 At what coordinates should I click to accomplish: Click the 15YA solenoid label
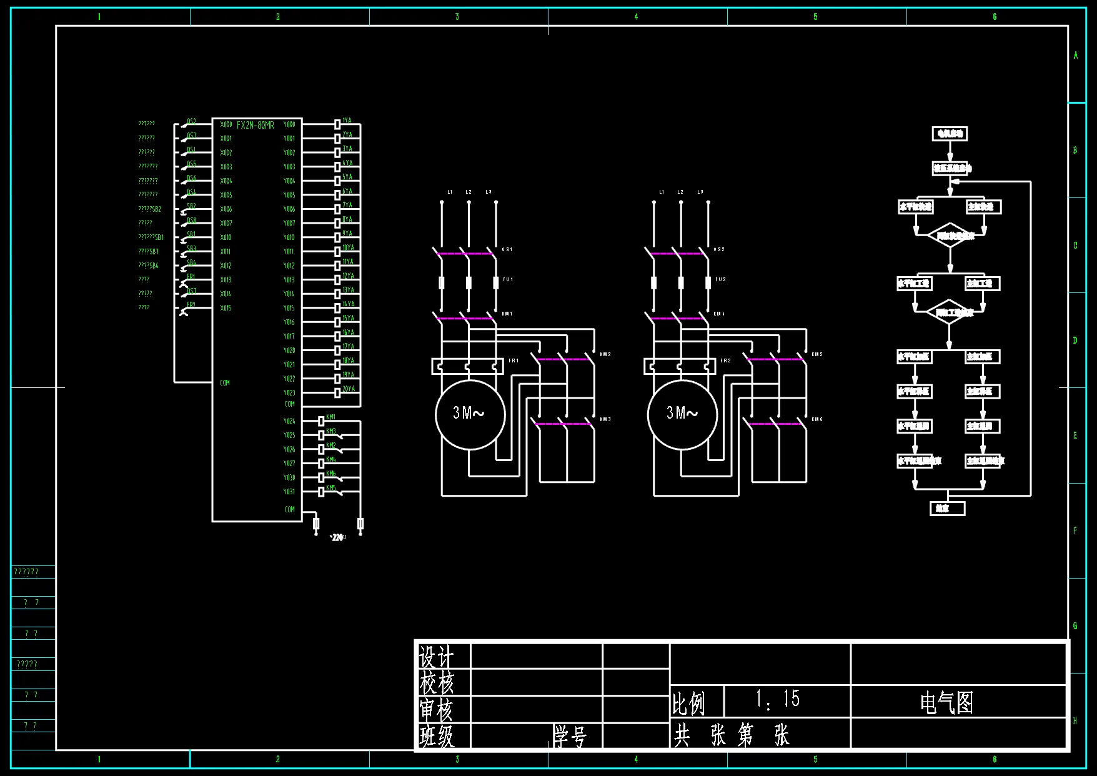coord(348,318)
